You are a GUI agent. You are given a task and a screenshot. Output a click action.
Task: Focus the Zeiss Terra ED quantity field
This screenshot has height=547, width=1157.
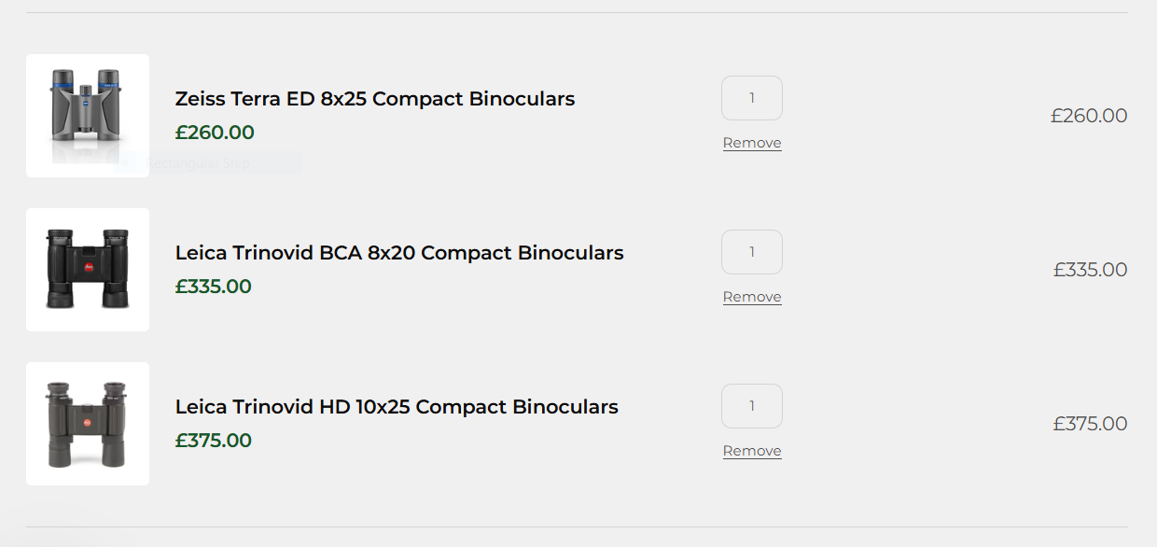pyautogui.click(x=751, y=98)
